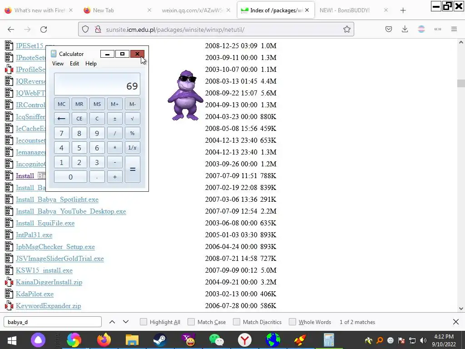Open the Firefox downloads panel
This screenshot has height=349, width=465.
tap(405, 29)
